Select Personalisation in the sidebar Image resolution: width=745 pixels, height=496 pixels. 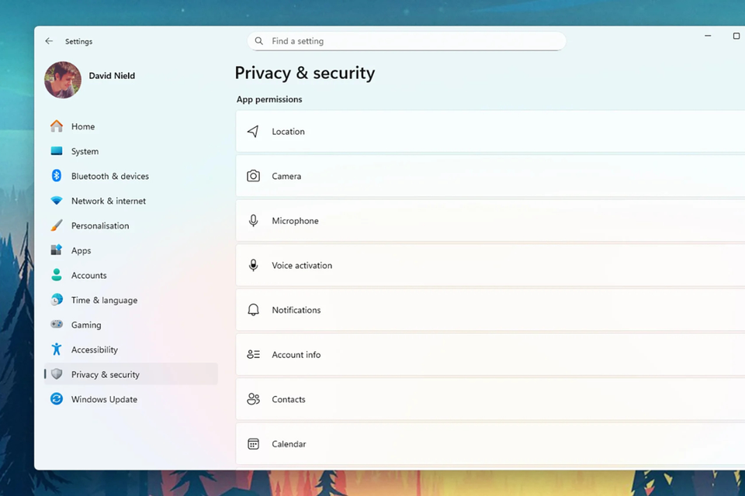[x=99, y=226]
